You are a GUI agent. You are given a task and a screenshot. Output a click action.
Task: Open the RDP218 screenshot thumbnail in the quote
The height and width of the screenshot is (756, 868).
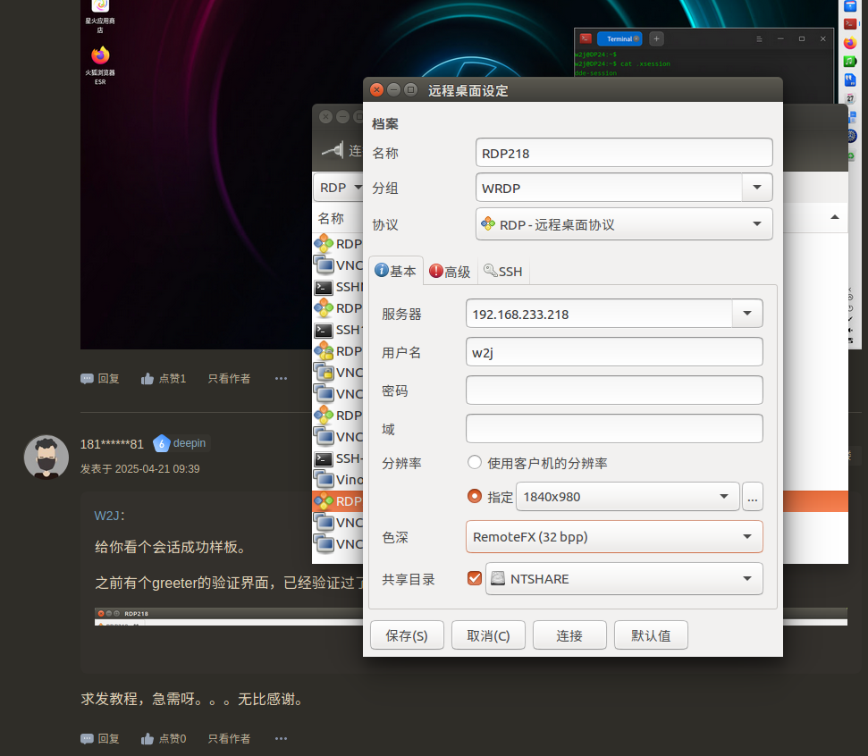228,617
